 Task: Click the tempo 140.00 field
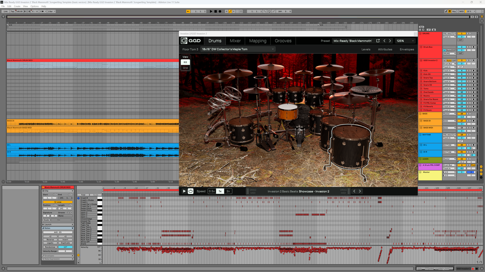point(19,11)
